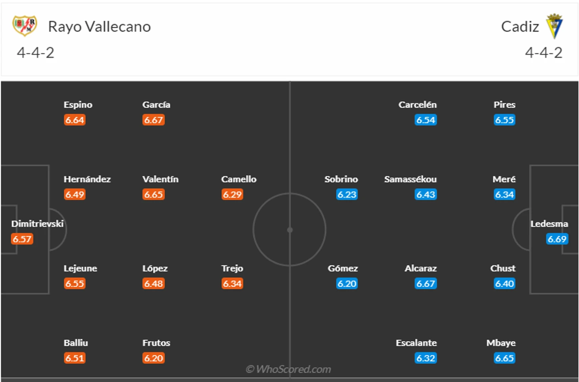Click player name Trejo
The width and height of the screenshot is (579, 382).
tap(232, 268)
